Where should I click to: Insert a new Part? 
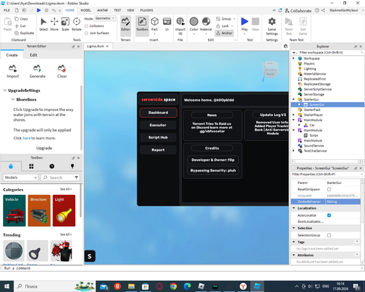[155, 24]
